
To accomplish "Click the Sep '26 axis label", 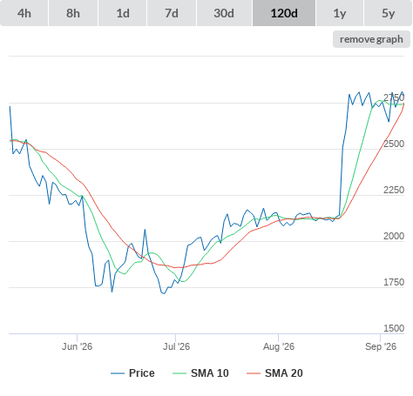I will (381, 346).
